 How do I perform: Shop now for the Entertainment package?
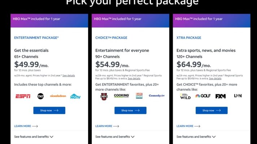[49, 111]
